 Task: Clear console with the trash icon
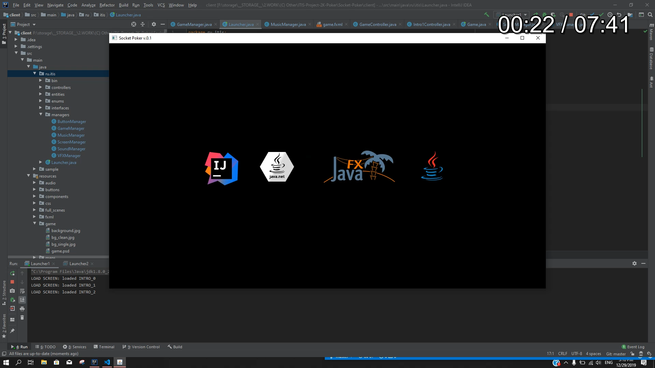[x=22, y=318]
